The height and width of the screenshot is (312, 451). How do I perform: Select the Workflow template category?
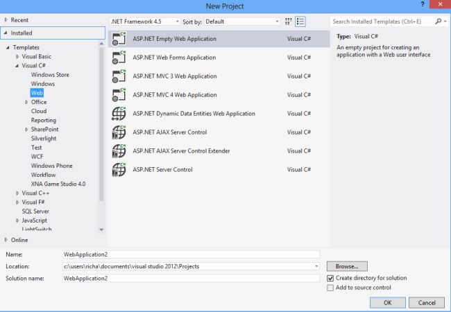44,175
